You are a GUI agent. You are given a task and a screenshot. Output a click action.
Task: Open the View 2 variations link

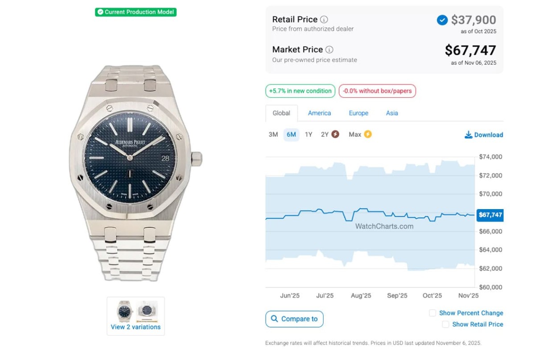136,327
